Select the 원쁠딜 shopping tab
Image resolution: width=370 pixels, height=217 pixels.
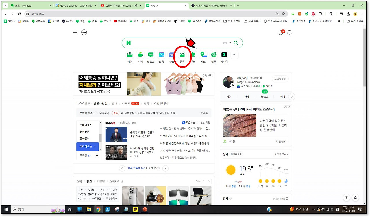[101, 181]
